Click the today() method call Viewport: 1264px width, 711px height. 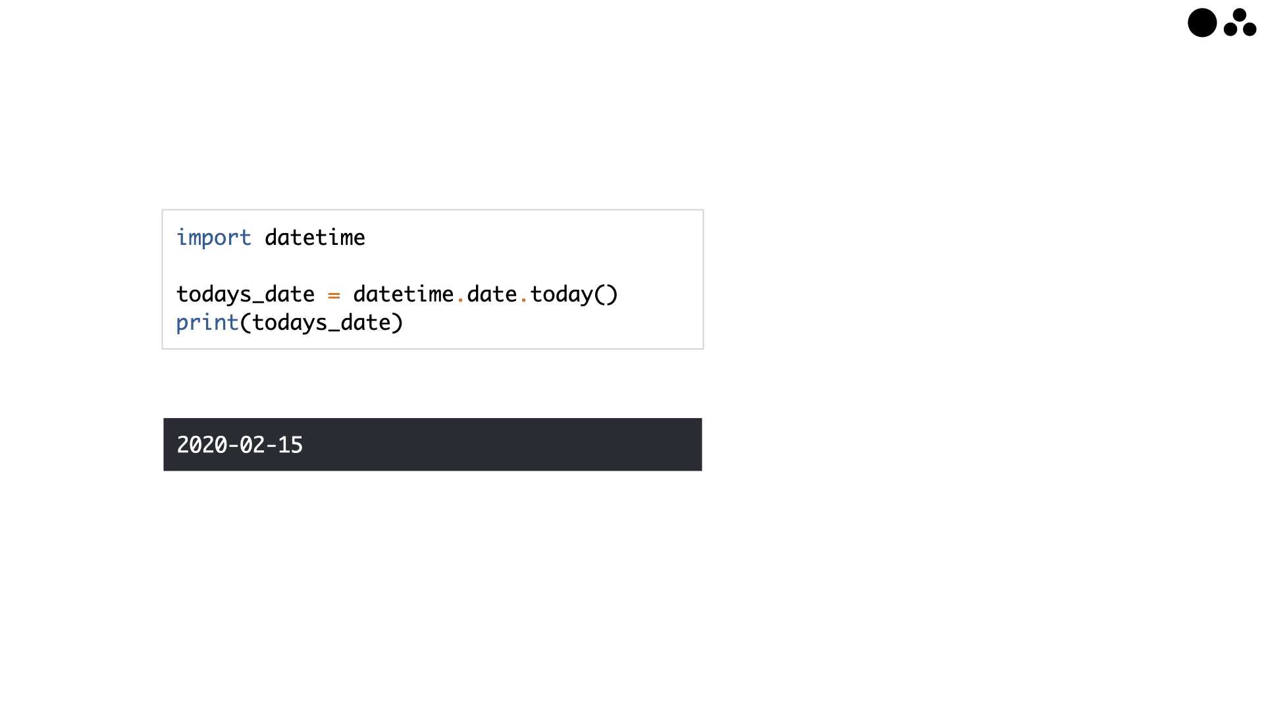point(574,294)
